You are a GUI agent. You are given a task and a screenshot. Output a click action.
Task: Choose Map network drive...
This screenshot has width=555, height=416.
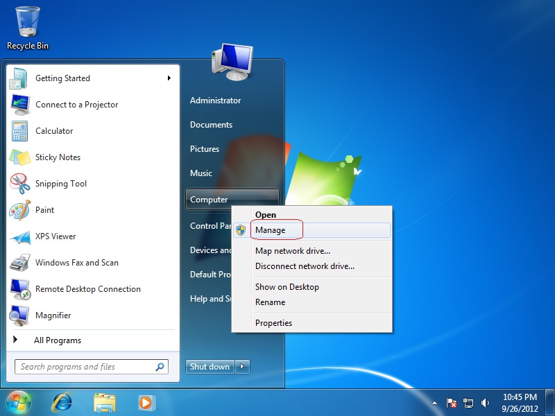tap(311, 251)
